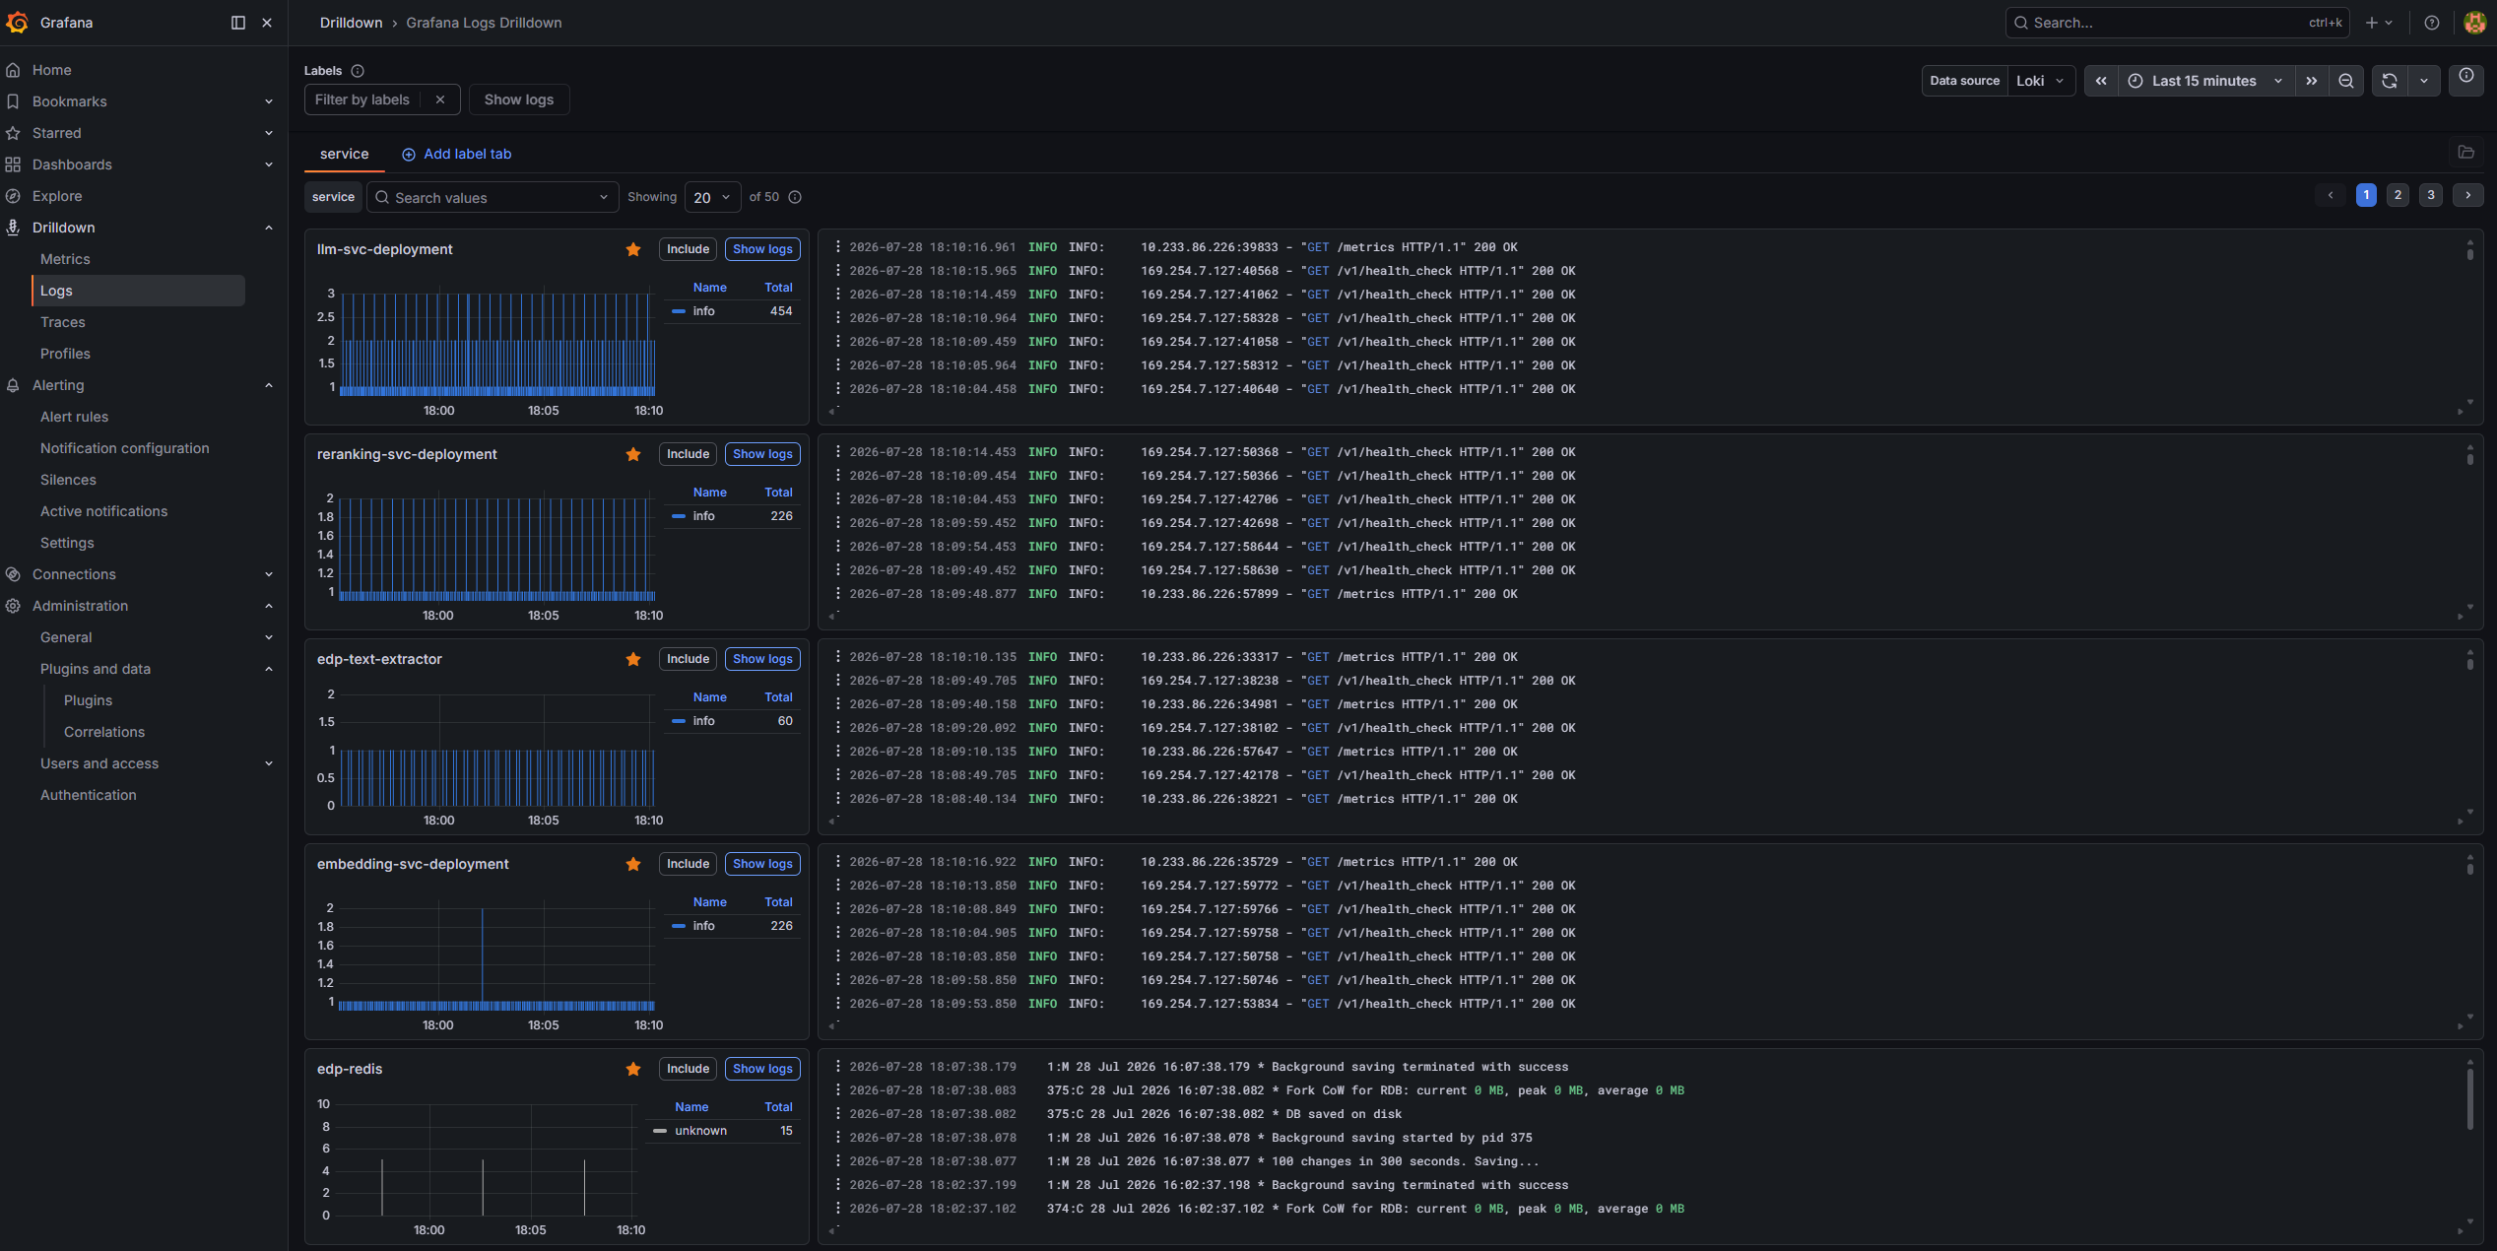This screenshot has width=2497, height=1251.
Task: Open the Last 15 minutes time picker
Action: pyautogui.click(x=2204, y=81)
